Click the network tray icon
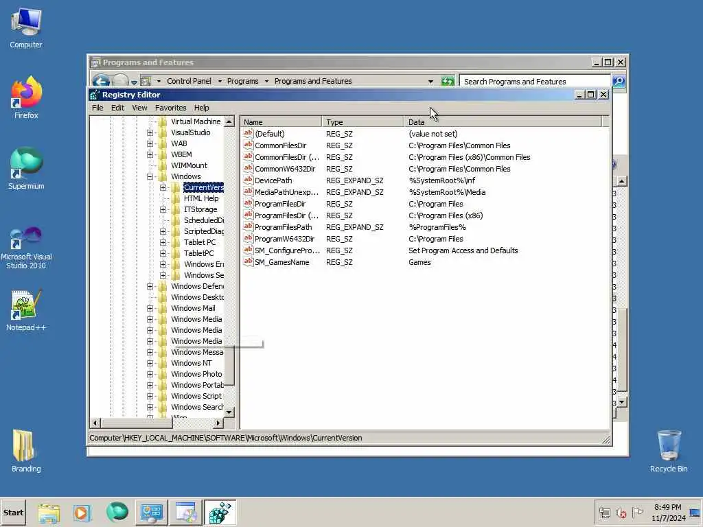Viewport: 703px width, 527px height. coord(605,513)
